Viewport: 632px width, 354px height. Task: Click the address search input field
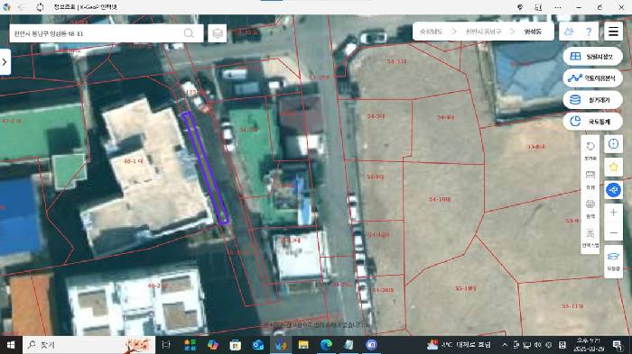pos(97,33)
